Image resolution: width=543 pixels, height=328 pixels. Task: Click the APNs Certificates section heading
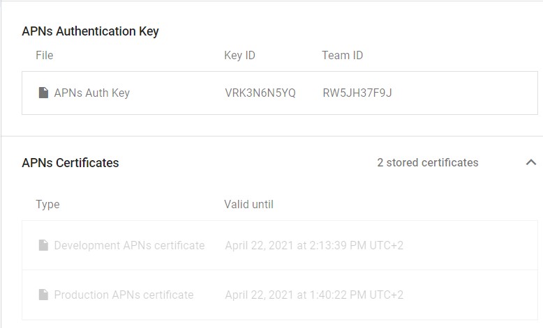70,163
